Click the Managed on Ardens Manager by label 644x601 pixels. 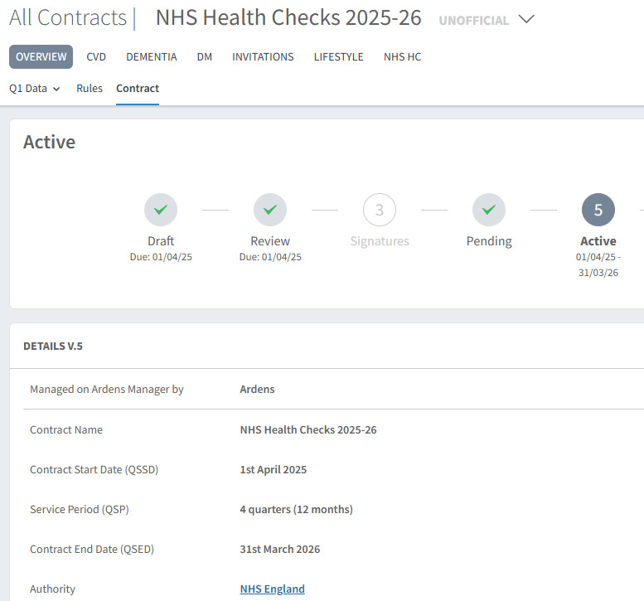107,389
